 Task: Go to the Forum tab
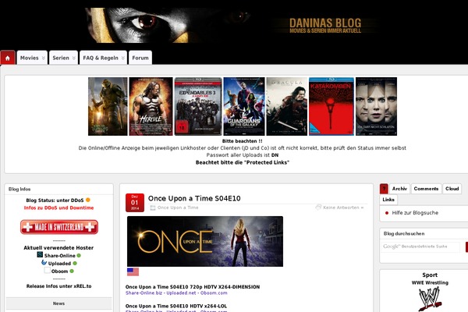pyautogui.click(x=140, y=58)
